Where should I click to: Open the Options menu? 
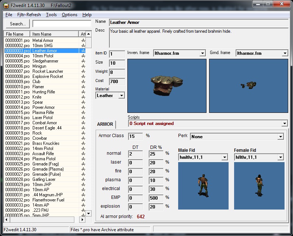[70, 15]
